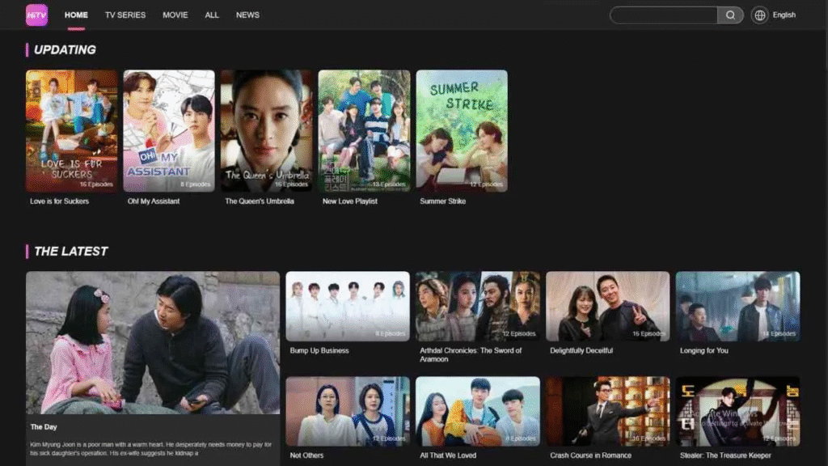Focus the search input field
The height and width of the screenshot is (466, 828).
click(664, 15)
